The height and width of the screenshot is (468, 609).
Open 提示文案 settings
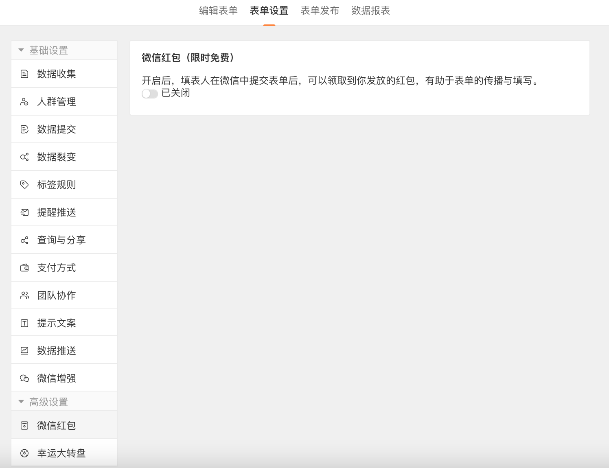point(64,323)
